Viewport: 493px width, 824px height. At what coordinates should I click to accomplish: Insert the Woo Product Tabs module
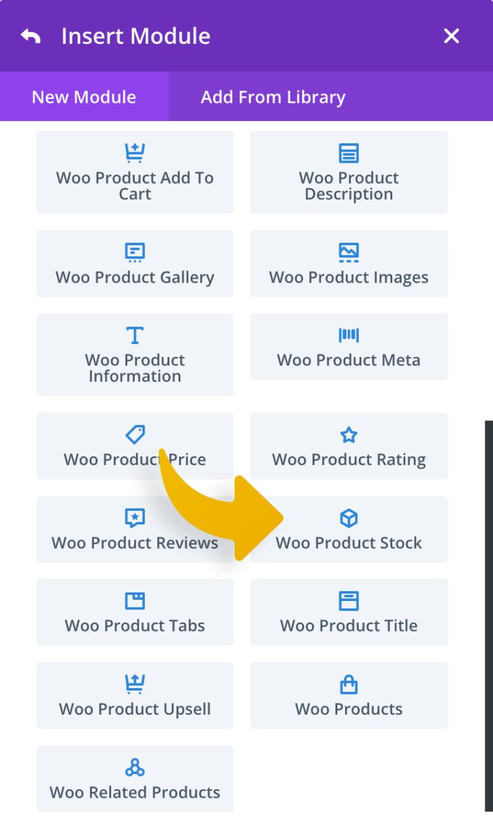tap(135, 612)
